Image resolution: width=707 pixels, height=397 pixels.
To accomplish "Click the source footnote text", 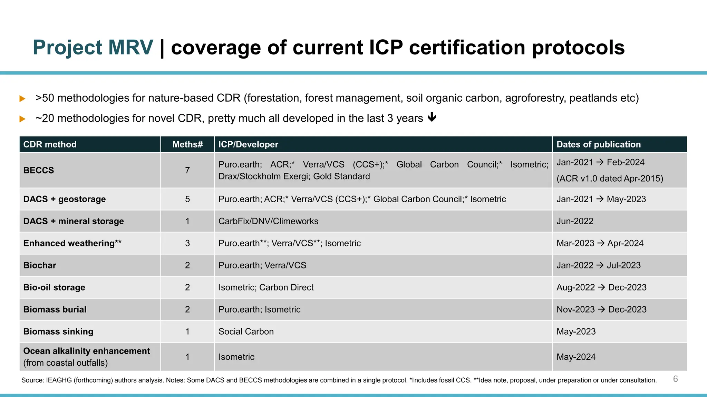I will 339,380.
